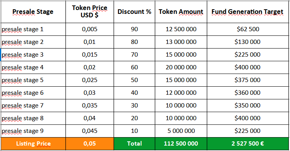
Task: Click the green Total cell
Action: click(134, 144)
